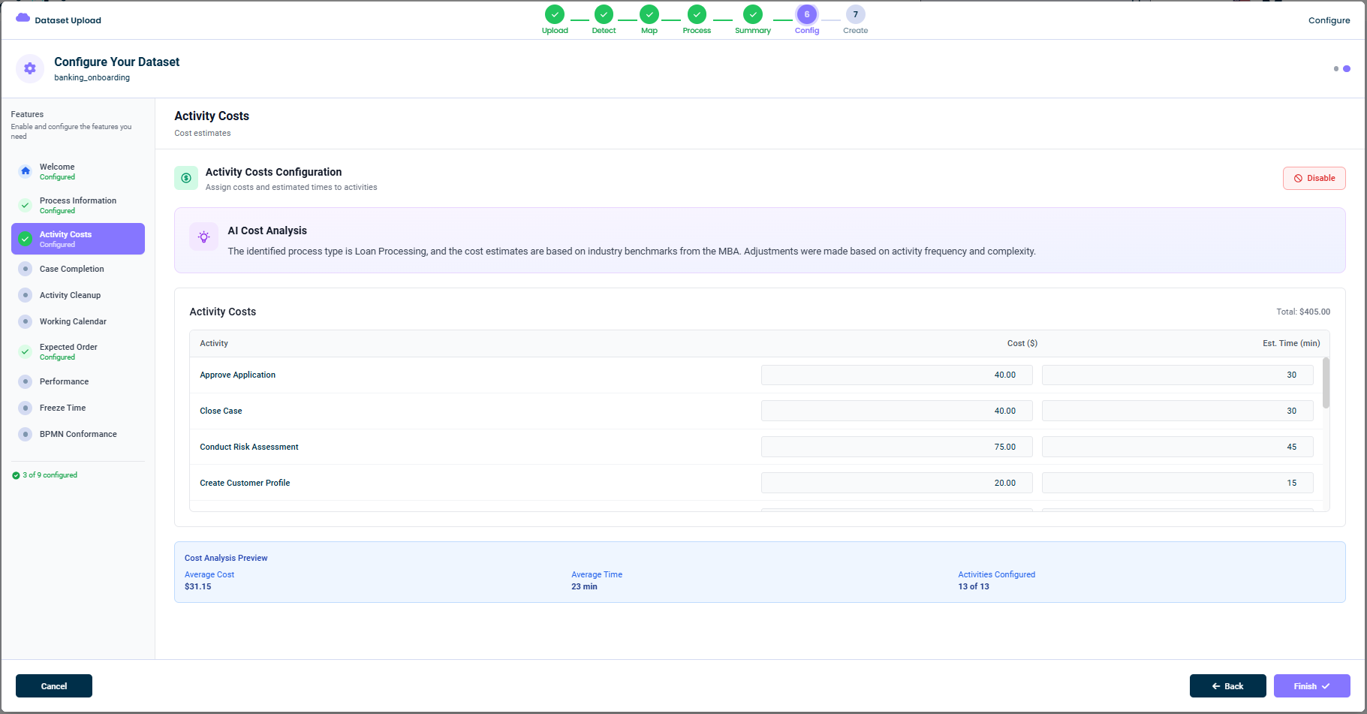1367x714 pixels.
Task: Click the Upload step checkmark circle
Action: pyautogui.click(x=555, y=14)
